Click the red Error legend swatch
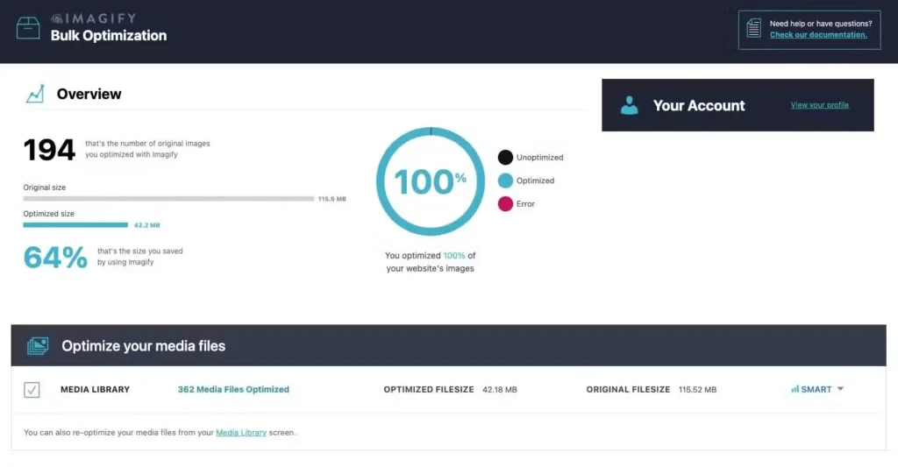This screenshot has height=467, width=898. pyautogui.click(x=505, y=203)
